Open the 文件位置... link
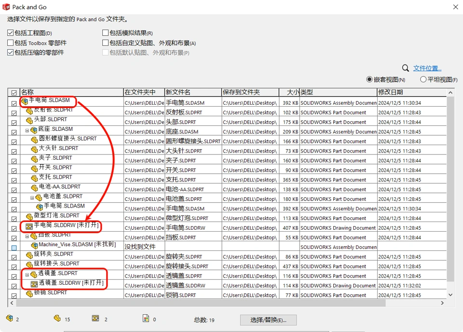This screenshot has height=332, width=463. [427, 68]
